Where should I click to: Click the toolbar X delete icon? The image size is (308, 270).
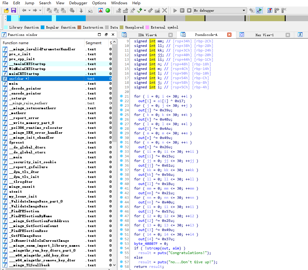click(x=164, y=10)
